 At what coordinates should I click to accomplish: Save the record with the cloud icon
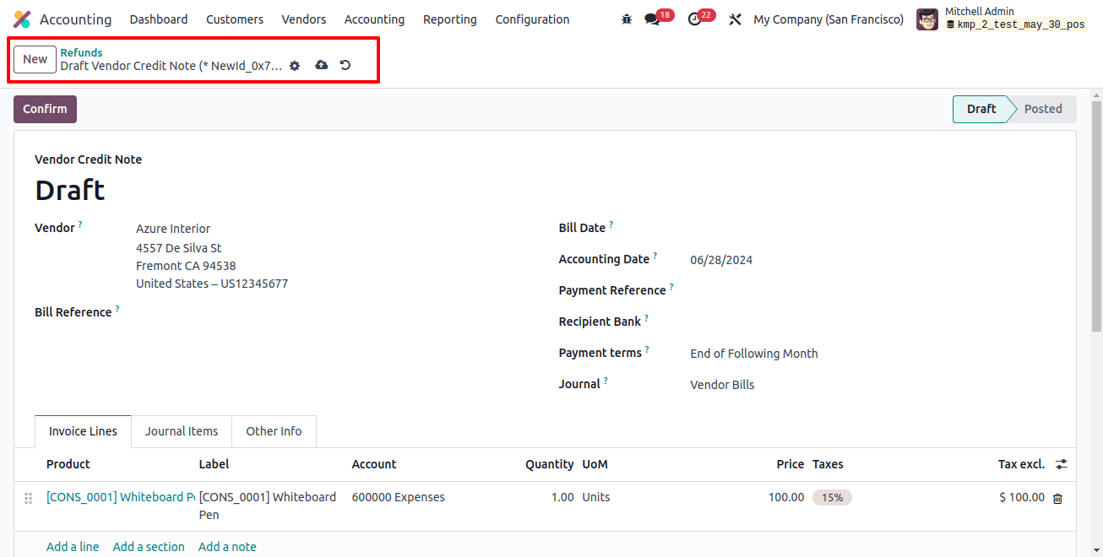point(321,65)
